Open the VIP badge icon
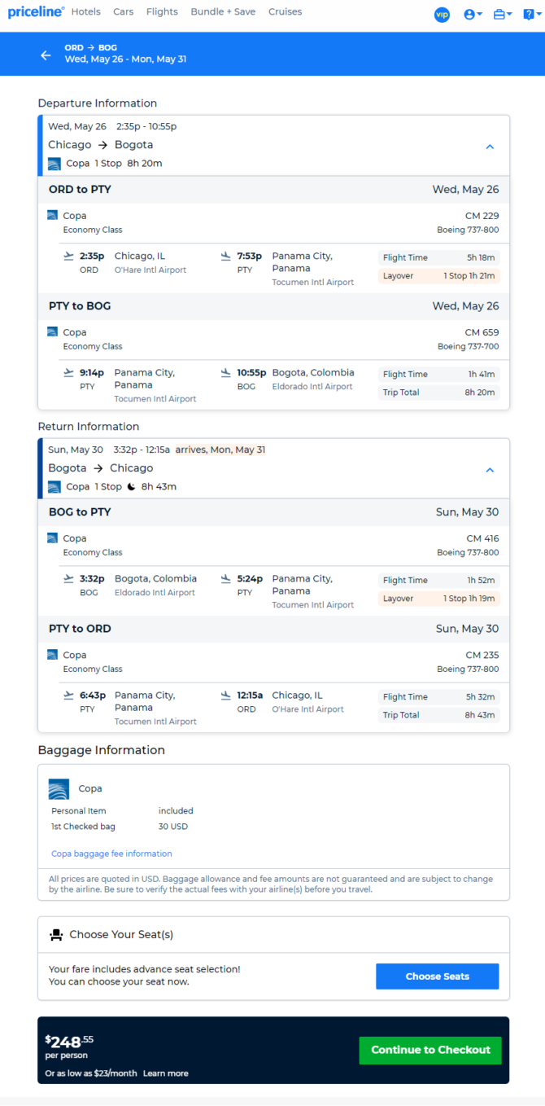Image resolution: width=545 pixels, height=1106 pixels. 442,15
